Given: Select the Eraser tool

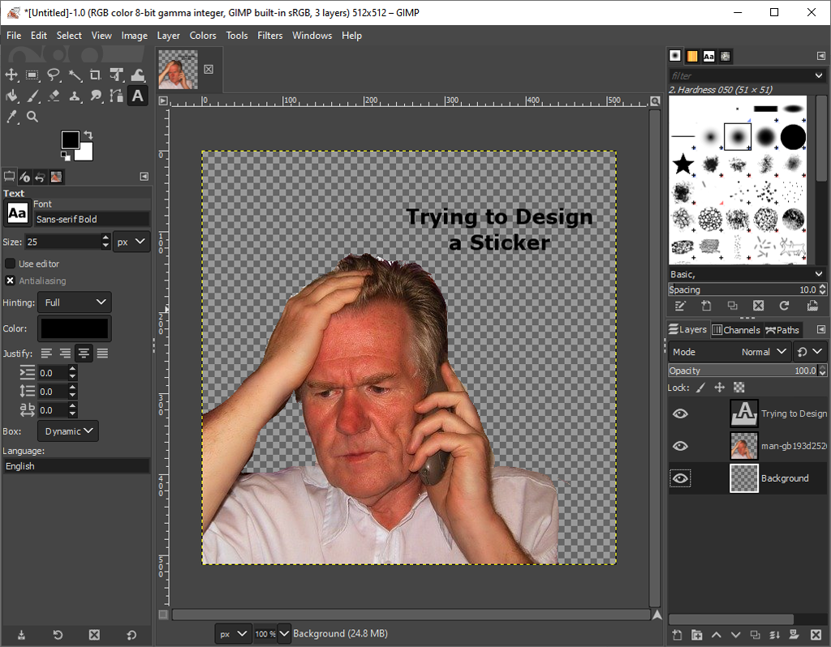Looking at the screenshot, I should tap(54, 96).
